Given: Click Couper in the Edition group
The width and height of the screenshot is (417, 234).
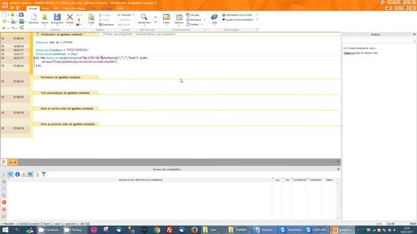Looking at the screenshot, I should [x=105, y=15].
